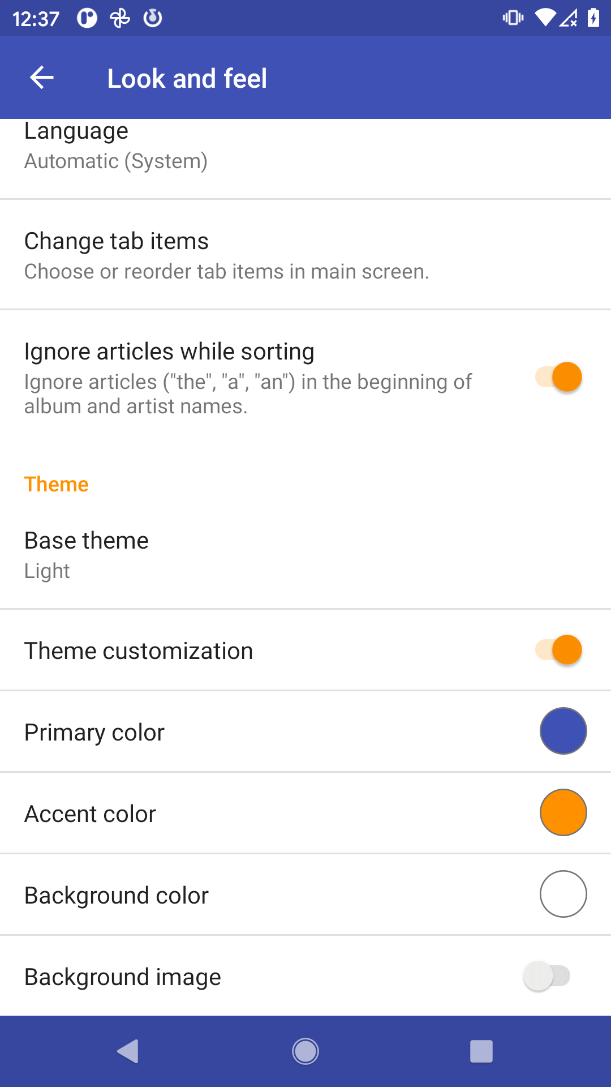This screenshot has width=611, height=1087.
Task: Turn off Theme customization switch
Action: [x=558, y=650]
